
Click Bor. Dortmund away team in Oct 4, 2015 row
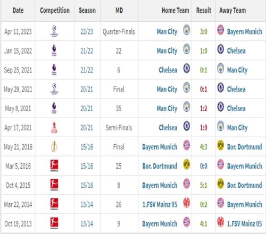245,186
